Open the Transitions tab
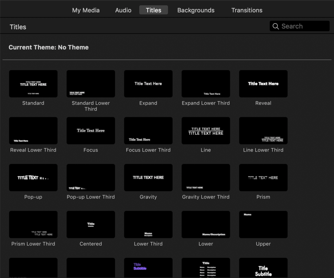 [x=247, y=10]
